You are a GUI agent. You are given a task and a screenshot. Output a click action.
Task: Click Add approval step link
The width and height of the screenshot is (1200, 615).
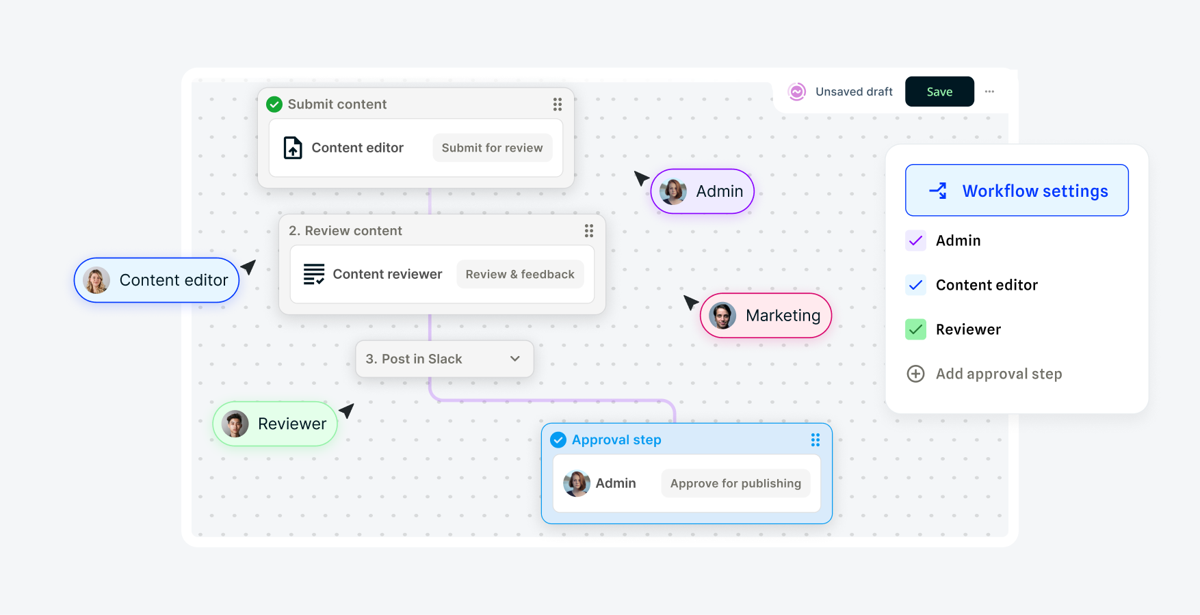coord(999,374)
